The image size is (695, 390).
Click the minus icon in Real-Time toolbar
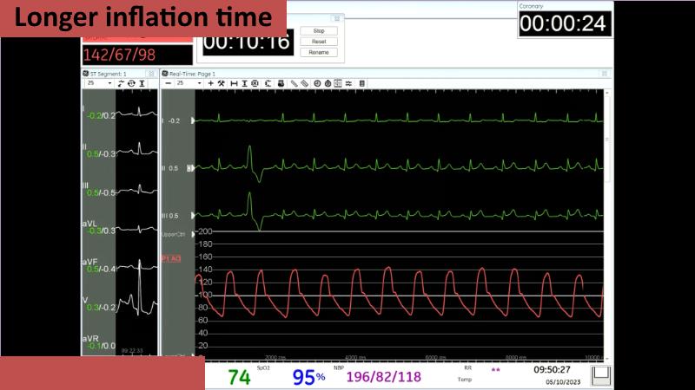(168, 83)
